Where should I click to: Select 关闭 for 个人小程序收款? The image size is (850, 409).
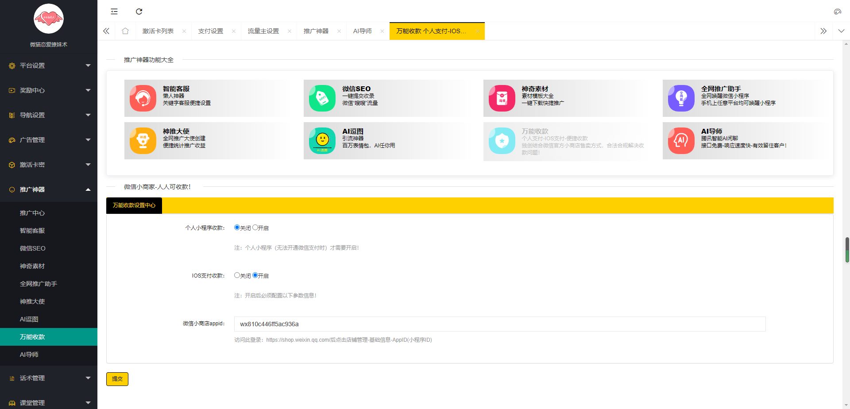(x=237, y=228)
